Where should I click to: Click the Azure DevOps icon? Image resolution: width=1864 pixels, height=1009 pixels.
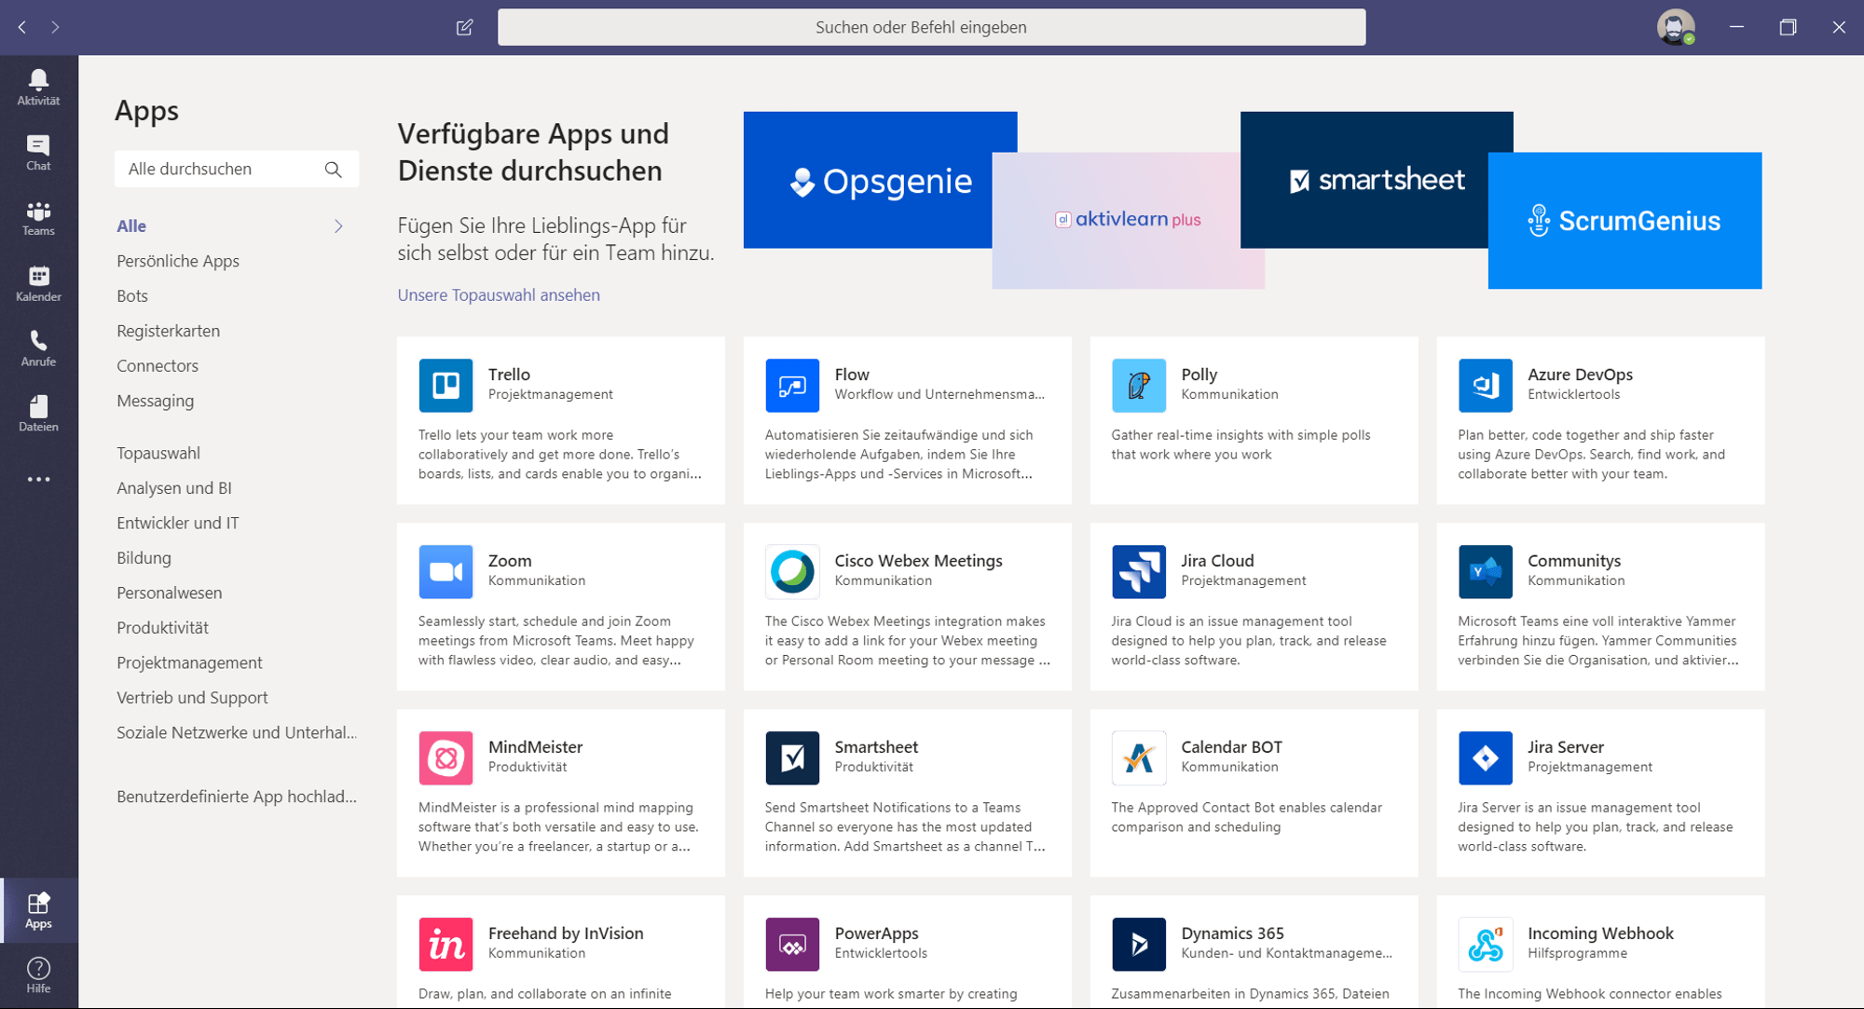coord(1486,385)
